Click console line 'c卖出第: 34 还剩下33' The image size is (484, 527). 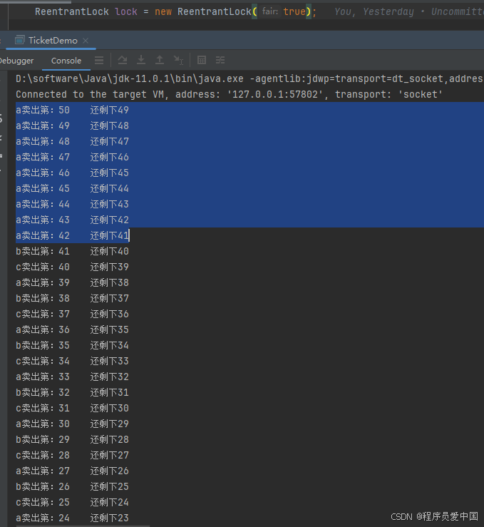coord(72,361)
